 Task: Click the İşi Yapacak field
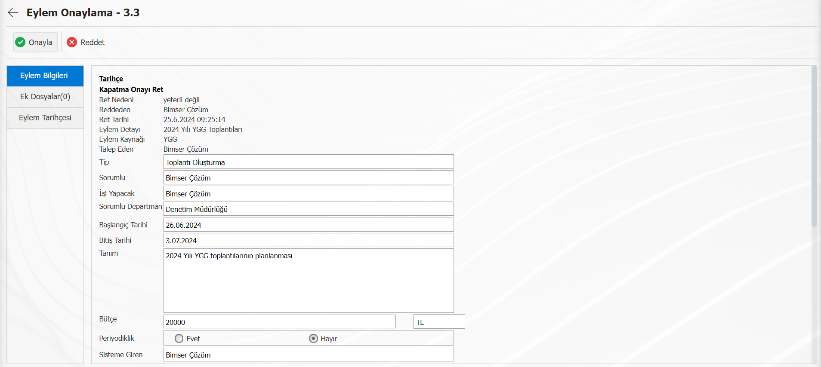(x=309, y=193)
